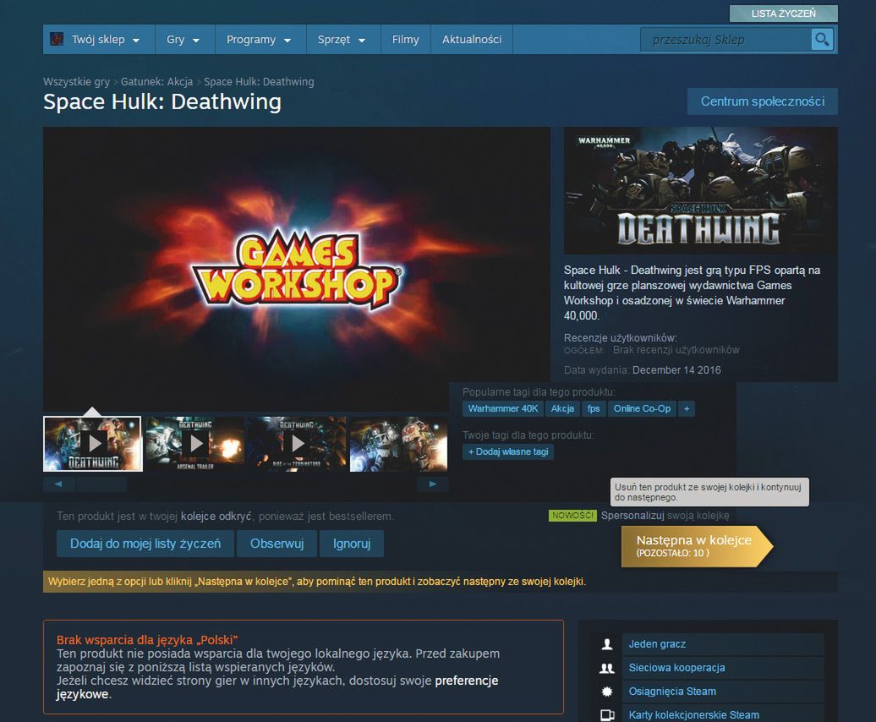This screenshot has height=722, width=876.
Task: Open the fourth screenshot thumbnail
Action: click(x=399, y=444)
